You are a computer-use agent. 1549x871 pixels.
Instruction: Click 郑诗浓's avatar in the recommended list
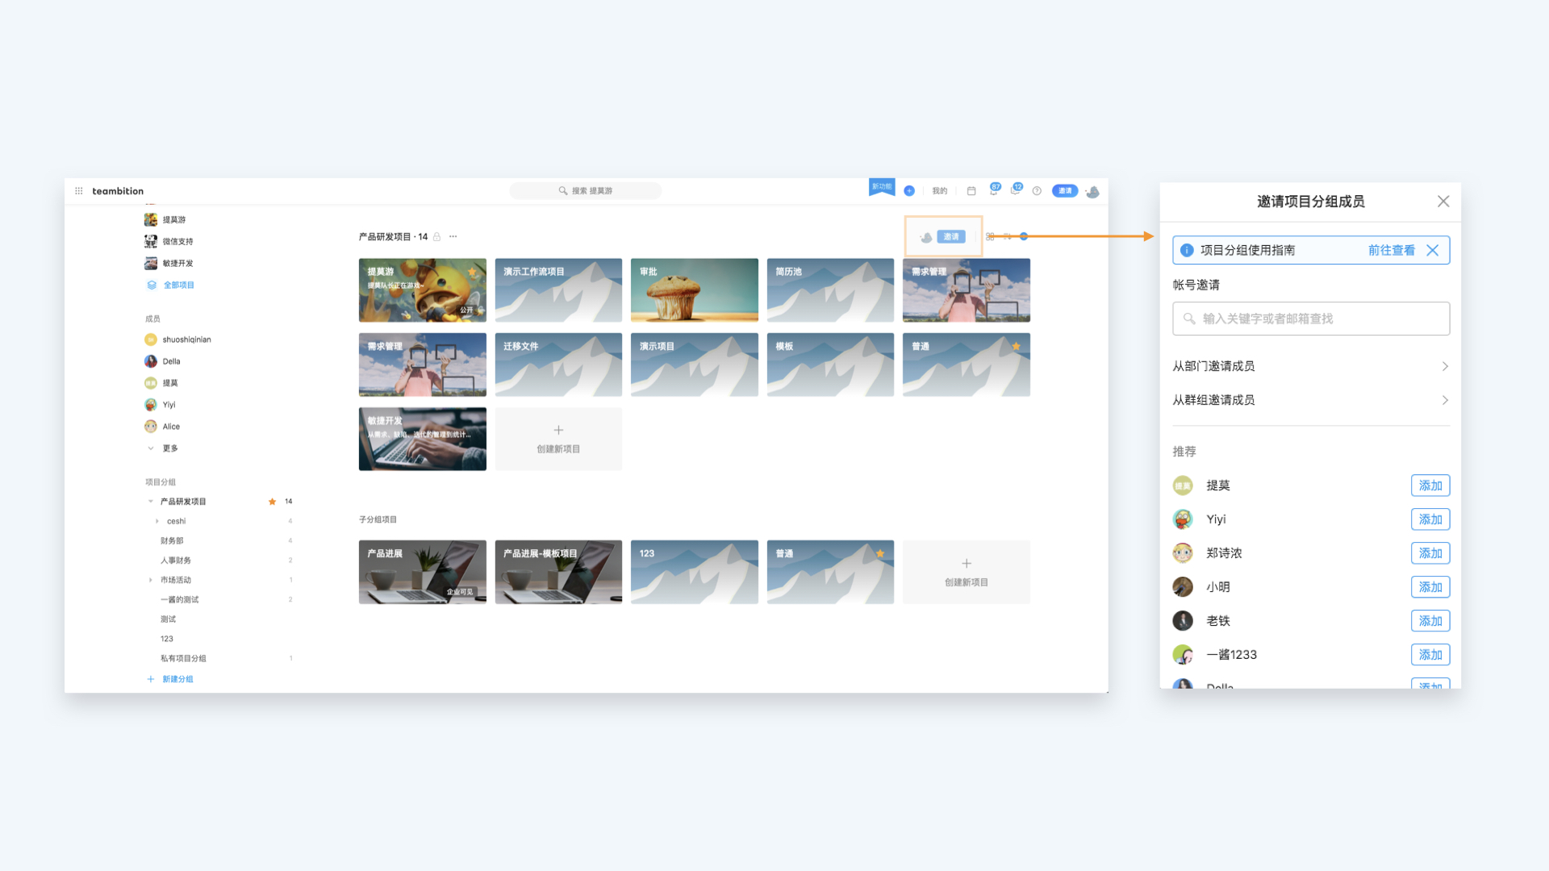coord(1183,553)
